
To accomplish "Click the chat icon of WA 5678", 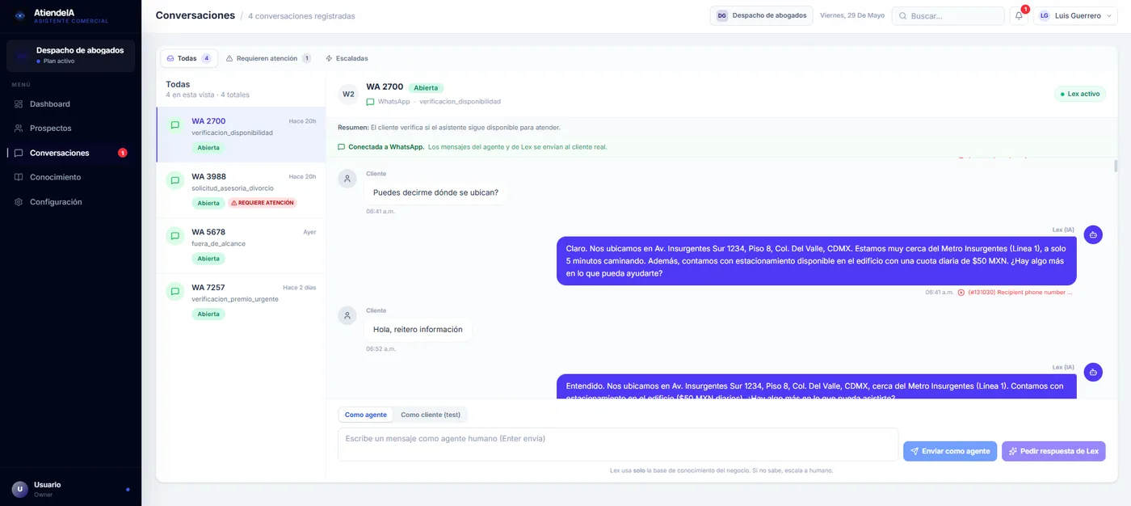I will click(x=175, y=236).
